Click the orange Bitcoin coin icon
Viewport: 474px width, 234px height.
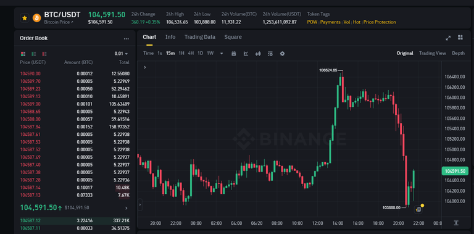tap(36, 18)
